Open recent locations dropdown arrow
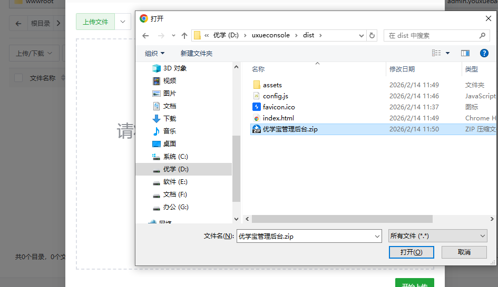Screen dimensions: 498x287 [173, 35]
